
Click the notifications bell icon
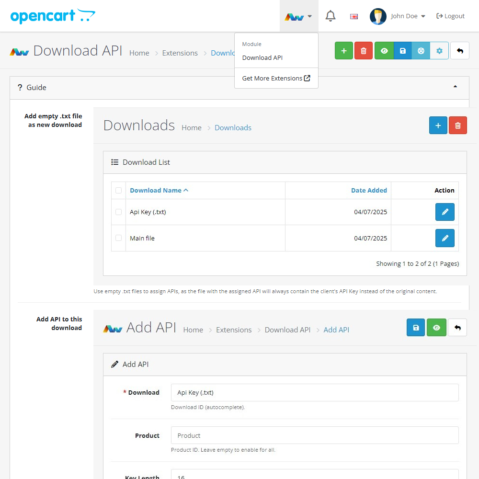[x=331, y=16]
